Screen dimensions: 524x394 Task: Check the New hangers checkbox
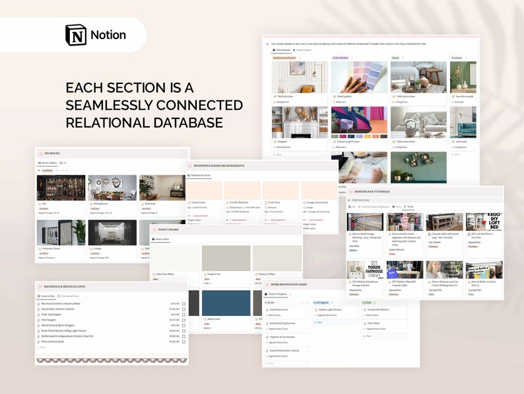pos(184,320)
